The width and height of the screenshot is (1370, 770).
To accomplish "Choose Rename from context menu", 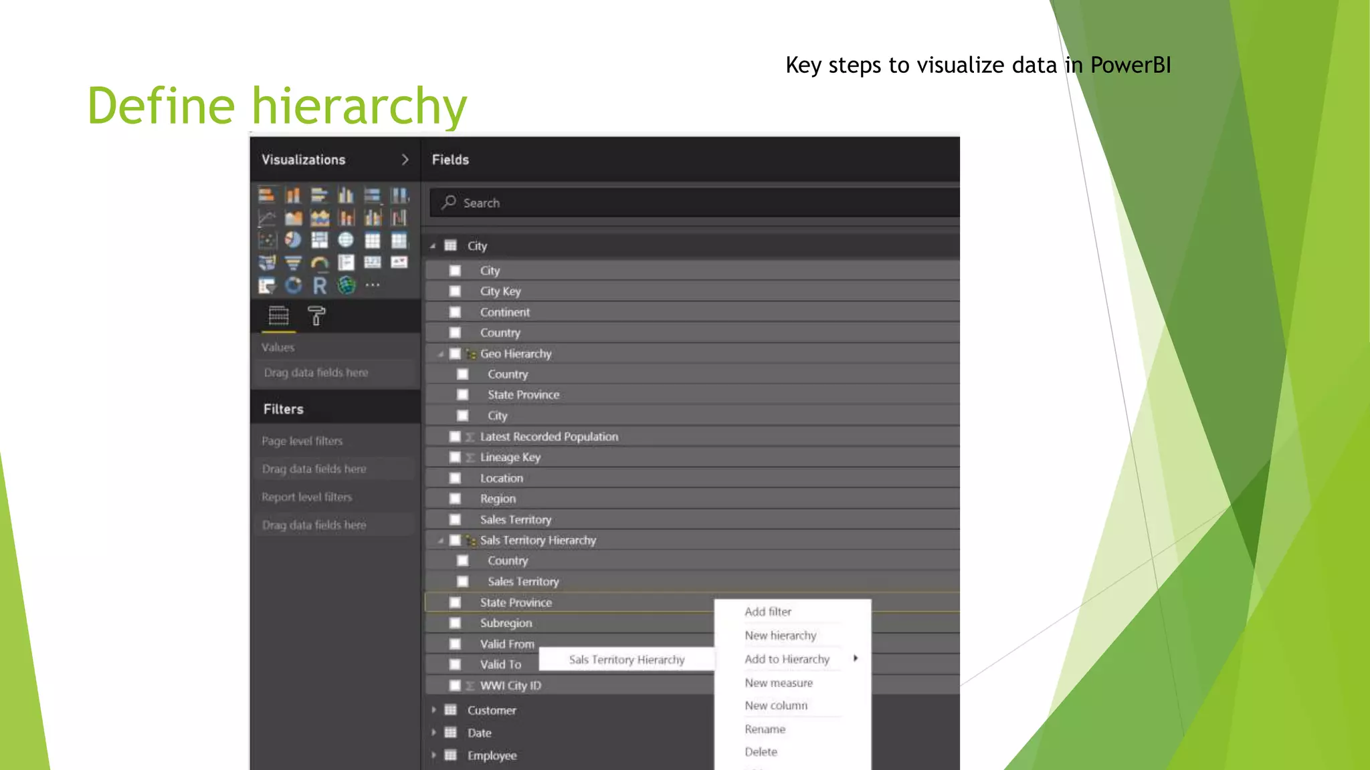I will tap(765, 729).
